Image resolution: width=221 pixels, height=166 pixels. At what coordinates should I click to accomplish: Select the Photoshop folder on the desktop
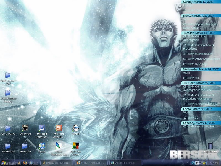[x=25, y=148]
